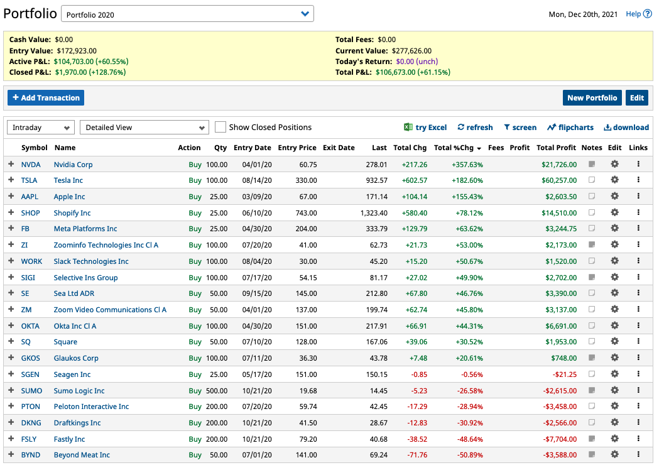Image resolution: width=664 pixels, height=475 pixels.
Task: Open the Help question-mark icon
Action: 647,14
